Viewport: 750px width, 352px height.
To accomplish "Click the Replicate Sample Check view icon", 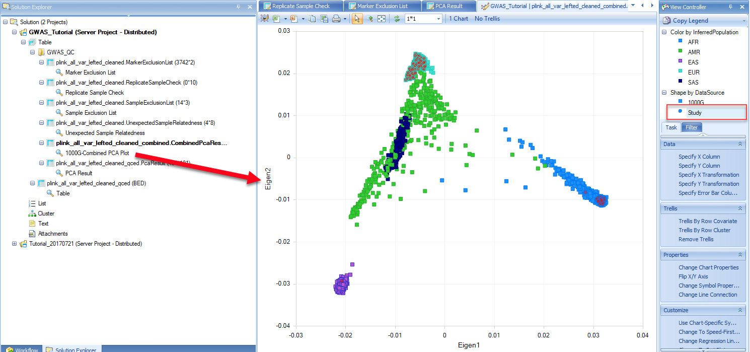I will [x=59, y=93].
